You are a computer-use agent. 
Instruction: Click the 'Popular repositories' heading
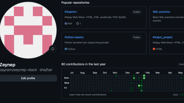pos(75,3)
